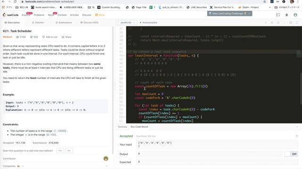Click the Share icon
This screenshot has height=169, width=302.
(x=63, y=37)
